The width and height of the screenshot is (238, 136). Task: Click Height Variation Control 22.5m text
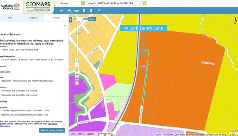pos(25,110)
